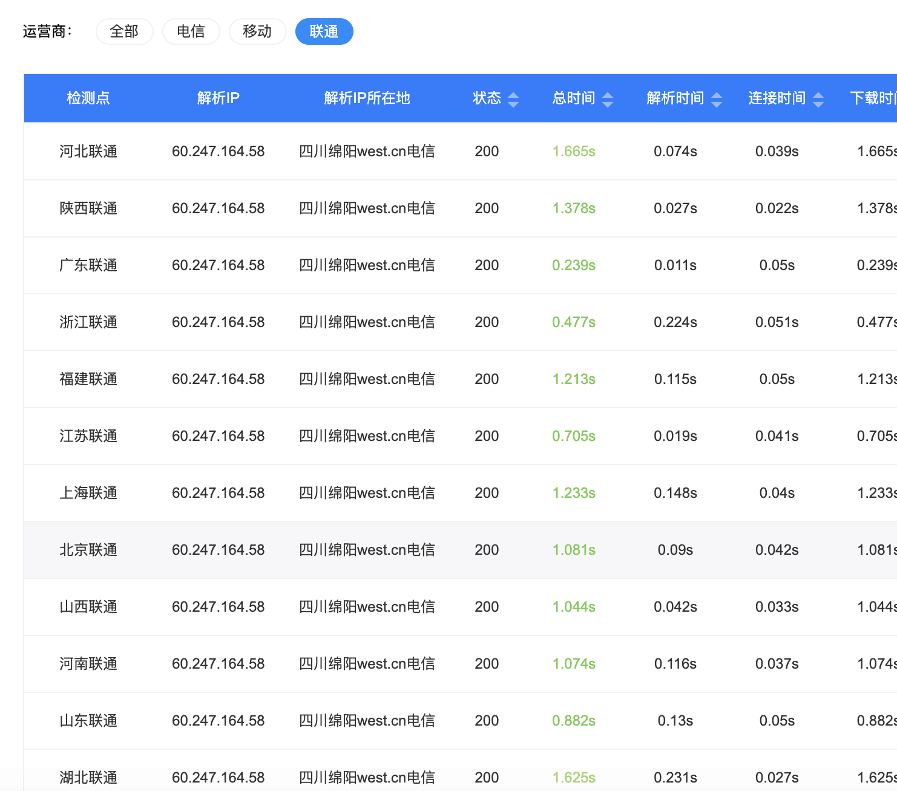
Task: Toggle descending sort on 状态 column
Action: [513, 103]
